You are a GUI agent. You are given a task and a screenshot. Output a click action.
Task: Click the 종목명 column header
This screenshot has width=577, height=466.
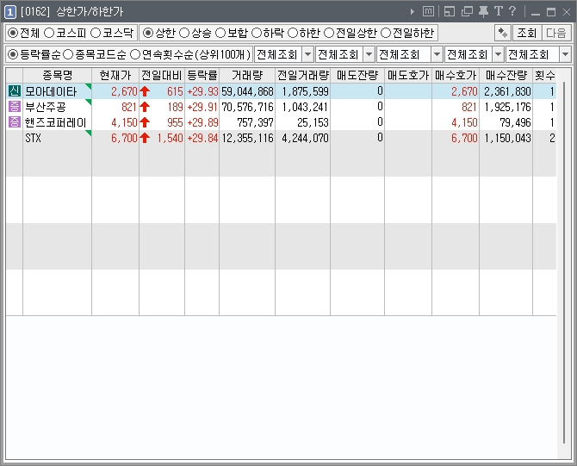(x=58, y=76)
